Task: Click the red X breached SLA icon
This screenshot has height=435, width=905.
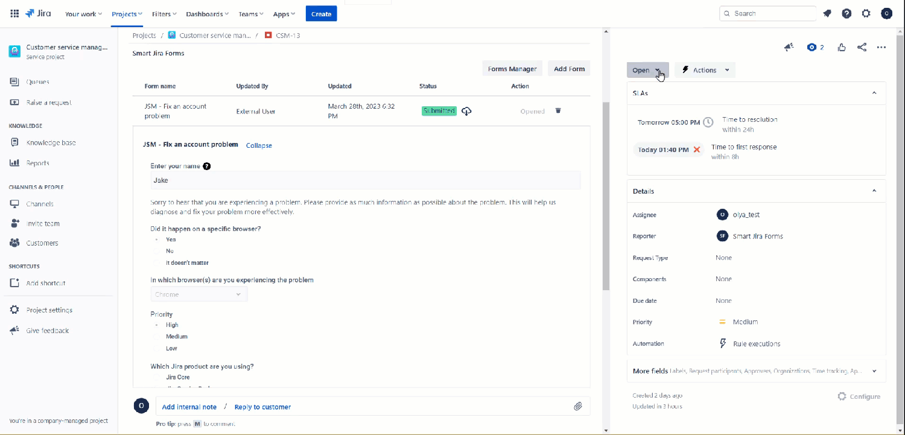Action: coord(697,150)
